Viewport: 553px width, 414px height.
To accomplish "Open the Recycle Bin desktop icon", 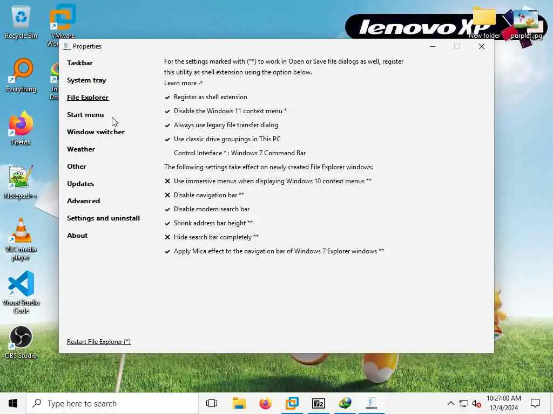I will point(21,23).
